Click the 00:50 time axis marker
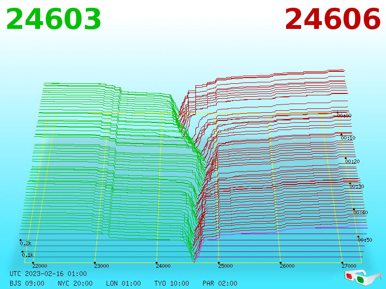Screen dimensions: 386x289 pos(365,240)
